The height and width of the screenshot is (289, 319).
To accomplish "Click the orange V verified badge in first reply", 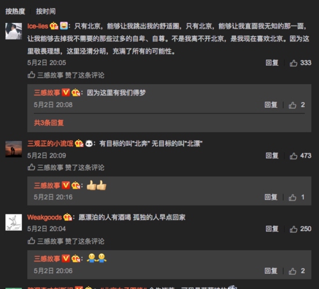I will (x=66, y=93).
